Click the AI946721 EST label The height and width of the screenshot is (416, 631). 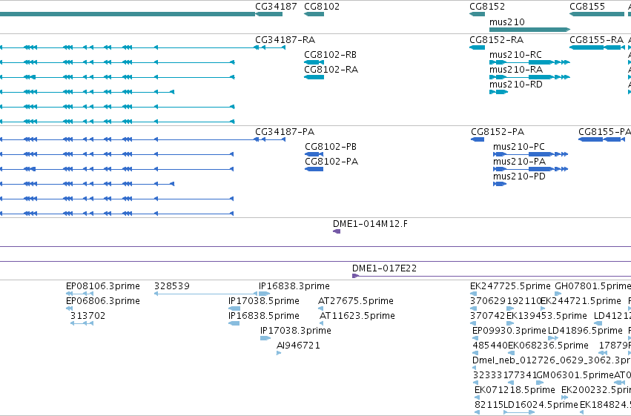point(298,346)
